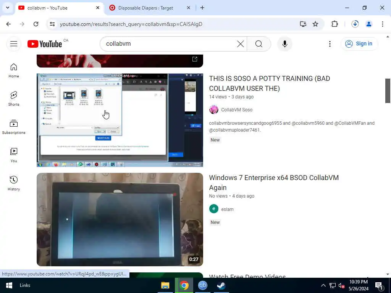Screen dimensions: 391x293
Task: Open Windows 7 Enterprise x64 BSOD CollabVM title
Action: [x=274, y=183]
